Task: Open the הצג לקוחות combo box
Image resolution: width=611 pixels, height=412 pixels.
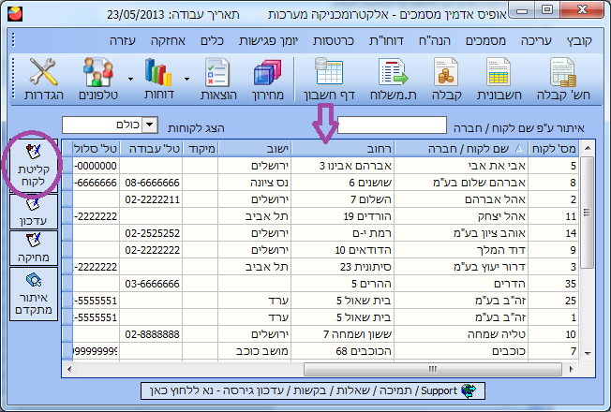Action: click(150, 125)
